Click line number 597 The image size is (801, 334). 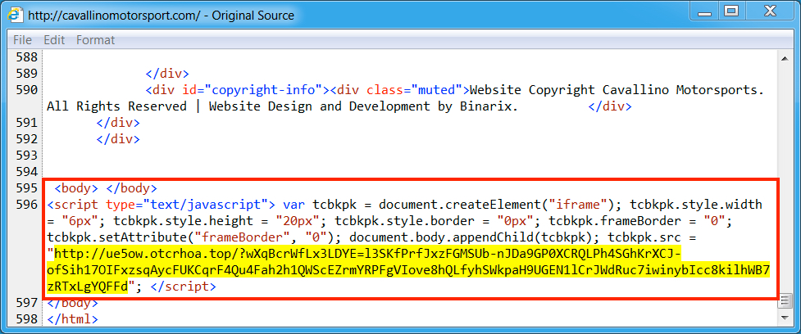pyautogui.click(x=27, y=304)
